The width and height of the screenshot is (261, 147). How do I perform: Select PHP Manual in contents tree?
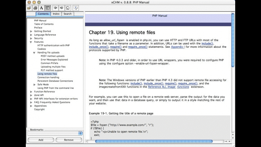[x=40, y=20]
